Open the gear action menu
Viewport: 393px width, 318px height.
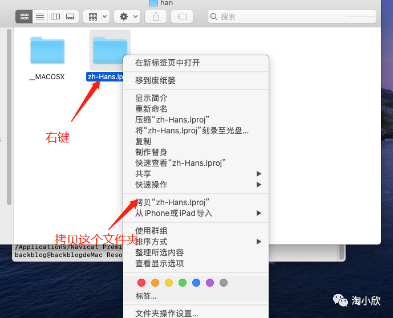(x=127, y=17)
